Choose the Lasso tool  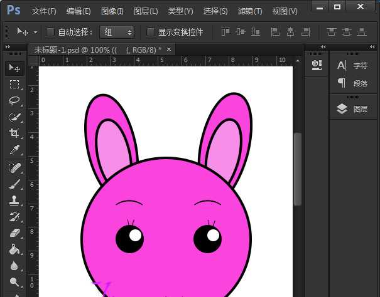coord(14,101)
